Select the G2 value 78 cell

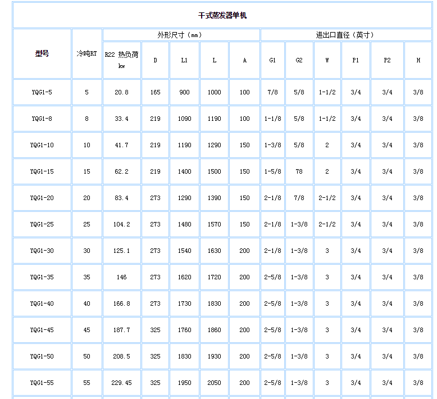click(299, 171)
